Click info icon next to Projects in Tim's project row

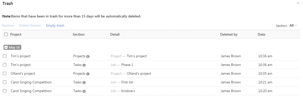pos(88,57)
